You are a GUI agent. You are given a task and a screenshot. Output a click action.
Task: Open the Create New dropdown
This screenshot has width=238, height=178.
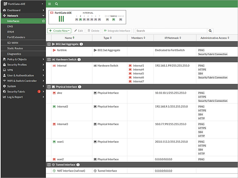tap(59, 31)
